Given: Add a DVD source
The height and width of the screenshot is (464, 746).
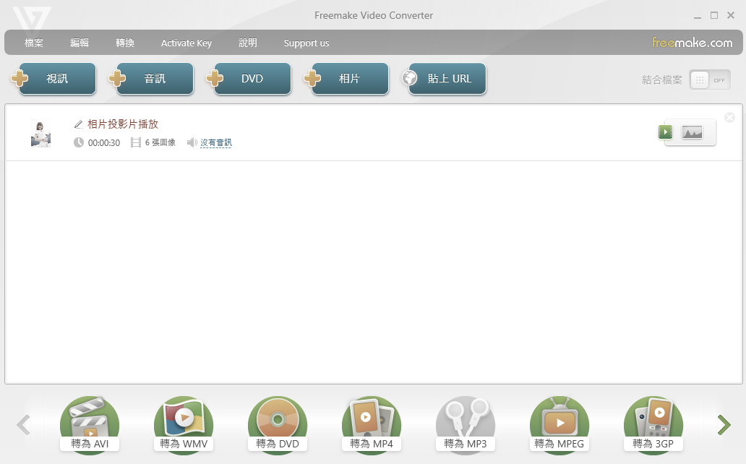Looking at the screenshot, I should pos(252,79).
